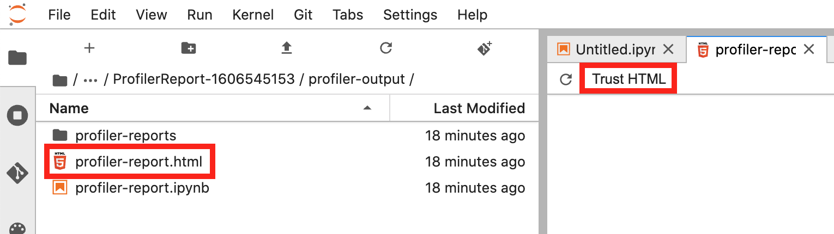834x234 pixels.
Task: Select the profiler-report.ipynb file
Action: pos(142,188)
